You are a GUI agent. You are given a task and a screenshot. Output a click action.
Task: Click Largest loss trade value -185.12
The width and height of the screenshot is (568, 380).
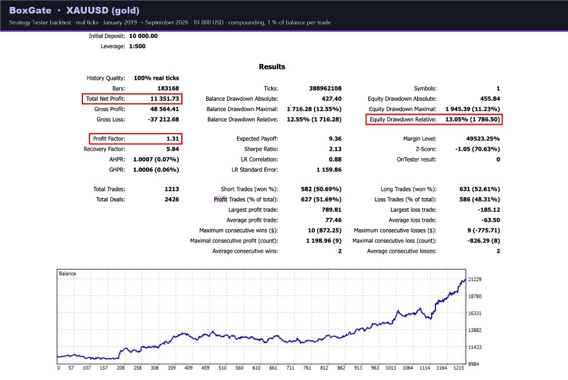coord(489,210)
